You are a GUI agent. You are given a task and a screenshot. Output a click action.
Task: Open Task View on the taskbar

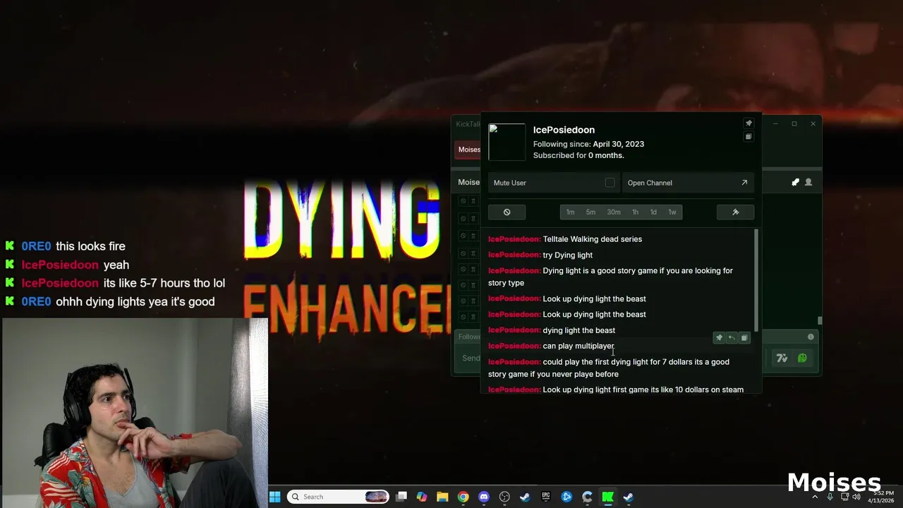[x=401, y=497]
